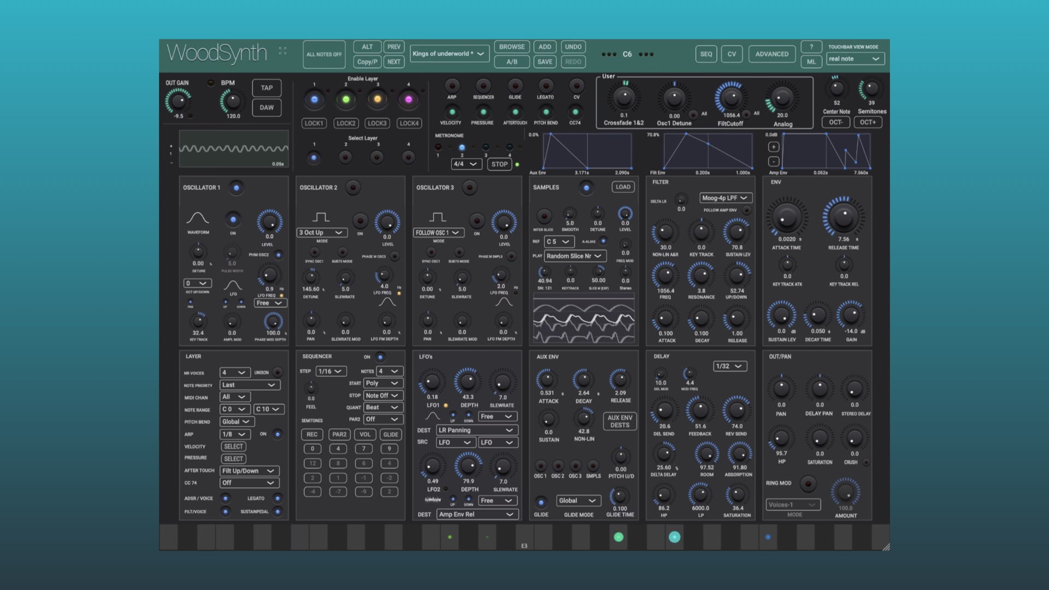Screen dimensions: 1049x590
Task: Click the A/B compare button
Action: tap(511, 62)
